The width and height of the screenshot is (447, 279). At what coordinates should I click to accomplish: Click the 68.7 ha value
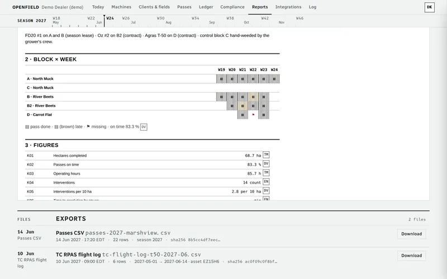pyautogui.click(x=253, y=156)
